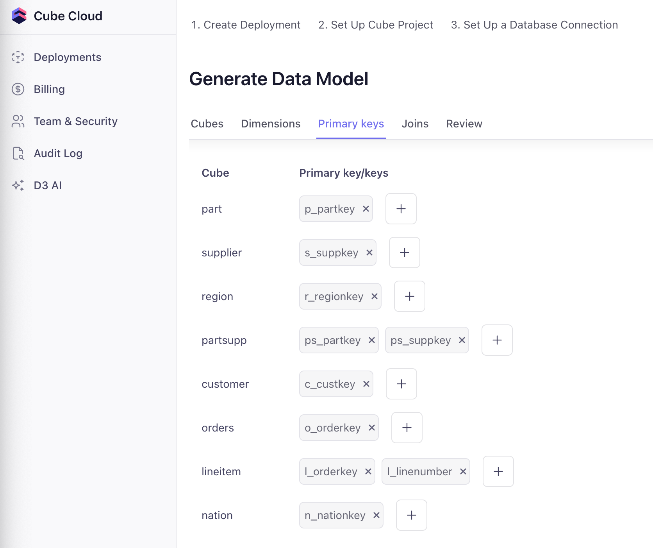Delete l_linenumber key from lineitem

pyautogui.click(x=463, y=472)
